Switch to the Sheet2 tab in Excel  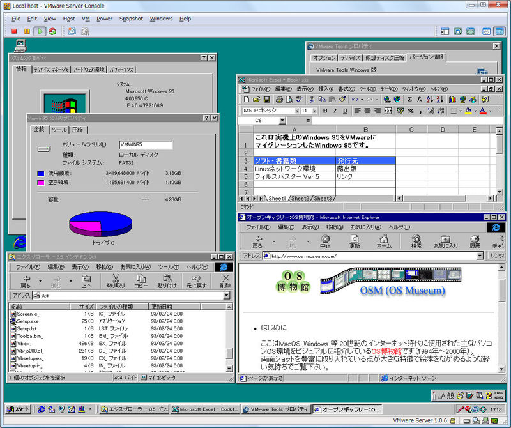300,198
